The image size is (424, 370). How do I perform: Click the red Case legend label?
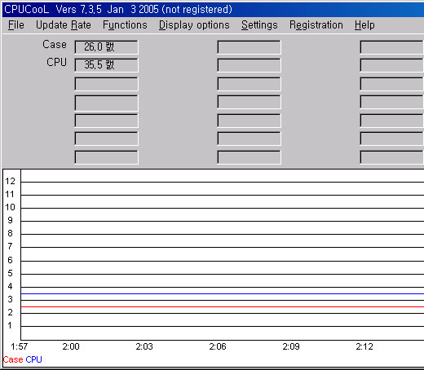tap(13, 359)
